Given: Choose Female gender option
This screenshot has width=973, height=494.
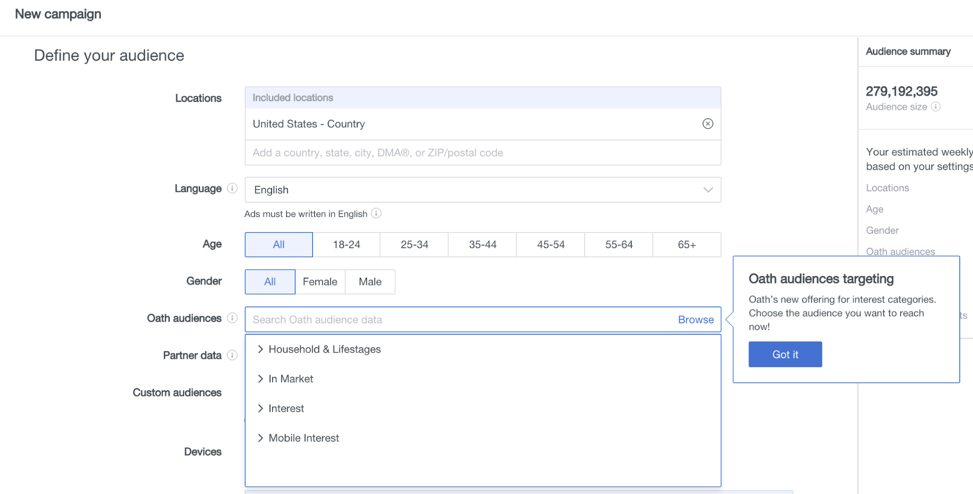Looking at the screenshot, I should click(x=320, y=282).
